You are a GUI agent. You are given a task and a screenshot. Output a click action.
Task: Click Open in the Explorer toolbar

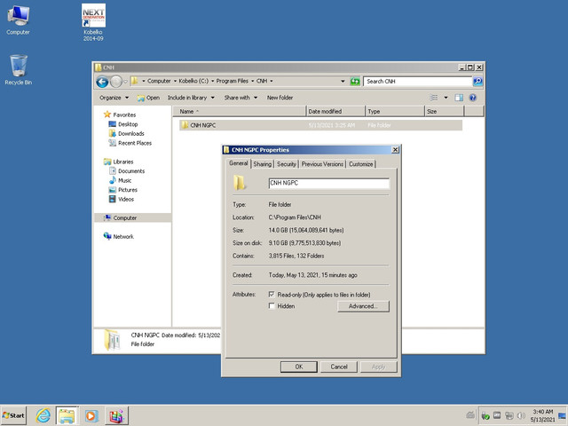pyautogui.click(x=148, y=98)
